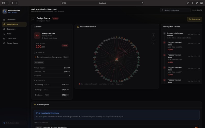Click the Annual income value $128.7K
Image resolution: width=205 pixels, height=128 pixels.
point(67,68)
